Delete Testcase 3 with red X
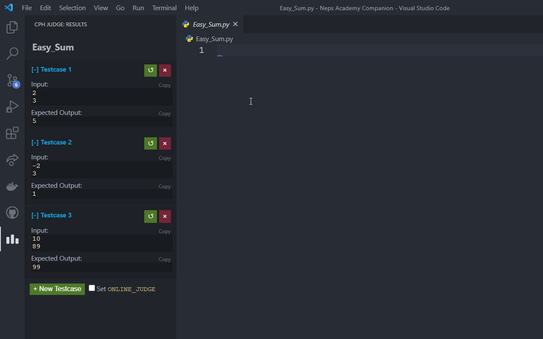The image size is (543, 339). [x=165, y=216]
